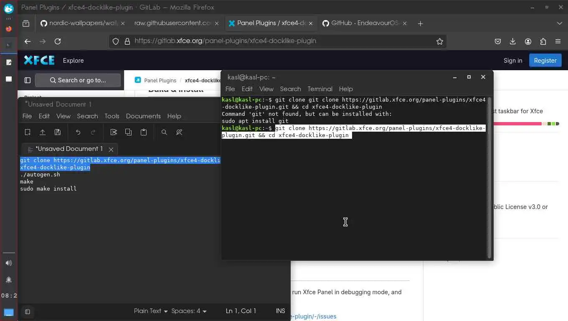Image resolution: width=568 pixels, height=321 pixels.
Task: Open Firefox account icon
Action: point(528,41)
